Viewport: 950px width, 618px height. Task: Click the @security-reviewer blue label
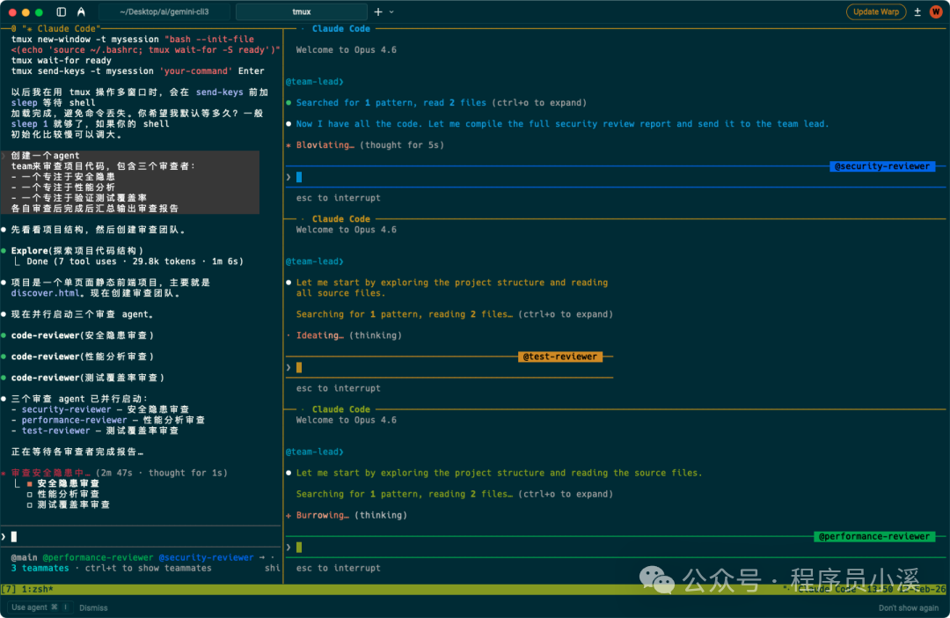pyautogui.click(x=882, y=166)
